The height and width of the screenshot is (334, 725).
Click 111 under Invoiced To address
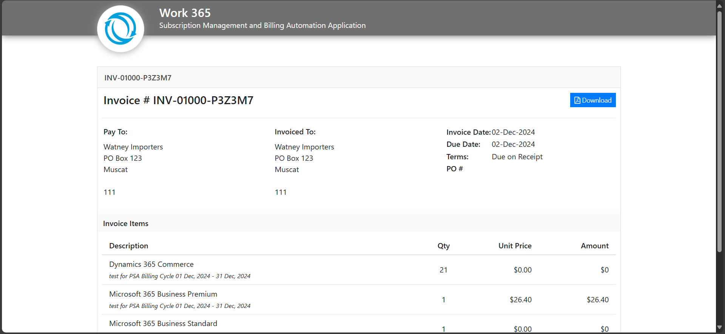(x=281, y=192)
